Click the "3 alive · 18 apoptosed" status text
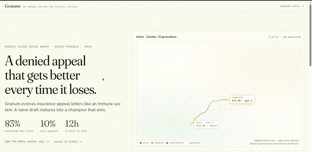The image size is (312, 152). coord(285,37)
